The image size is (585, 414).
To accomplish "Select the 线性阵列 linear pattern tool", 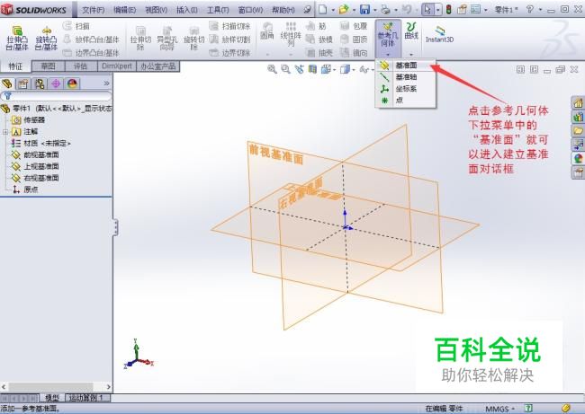I will tap(291, 33).
